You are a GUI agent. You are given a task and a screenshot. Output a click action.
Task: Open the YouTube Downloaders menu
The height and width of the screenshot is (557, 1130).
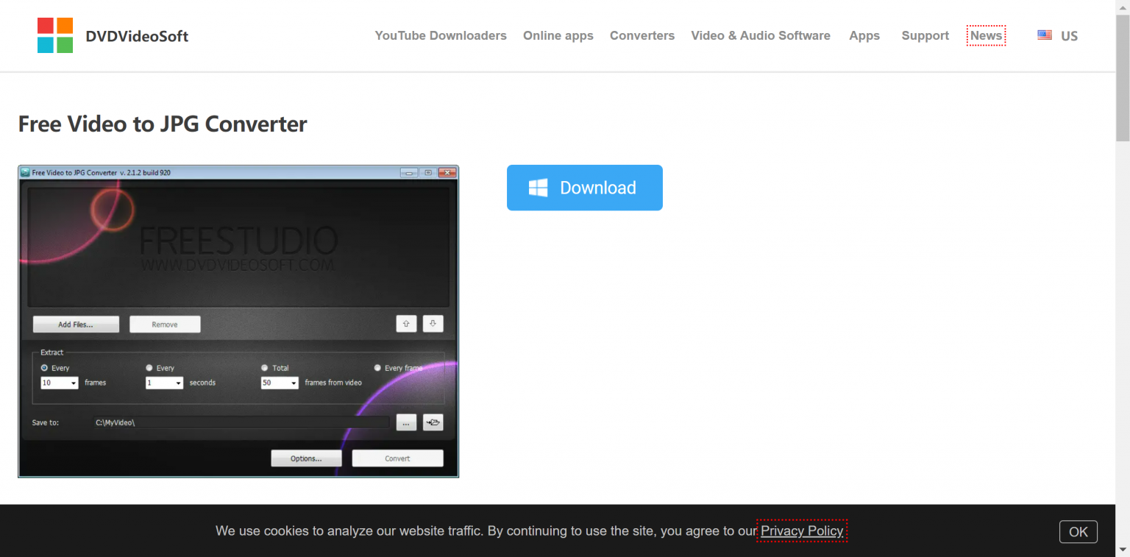pyautogui.click(x=440, y=35)
